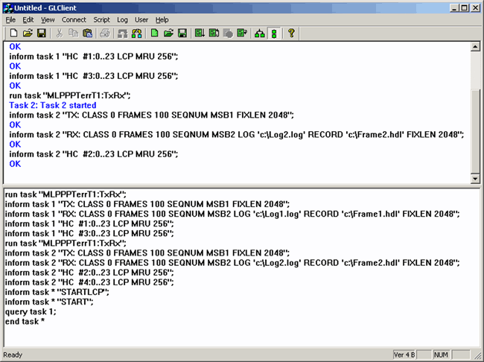Click output line 'run task "MLPPPTerrT1:TxRx";'
Screen dimensions: 484x362
pyautogui.click(x=70, y=95)
